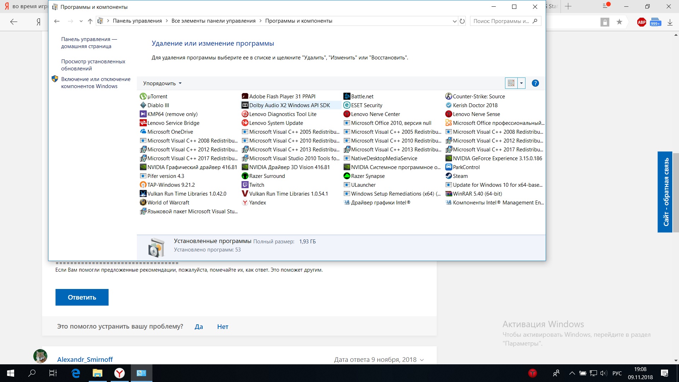Click the Kerish Doctor 2018 icon

[449, 105]
